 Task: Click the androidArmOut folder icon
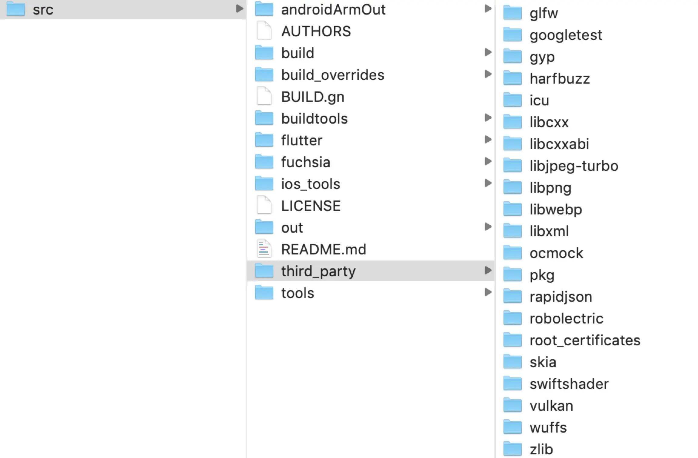tap(264, 9)
